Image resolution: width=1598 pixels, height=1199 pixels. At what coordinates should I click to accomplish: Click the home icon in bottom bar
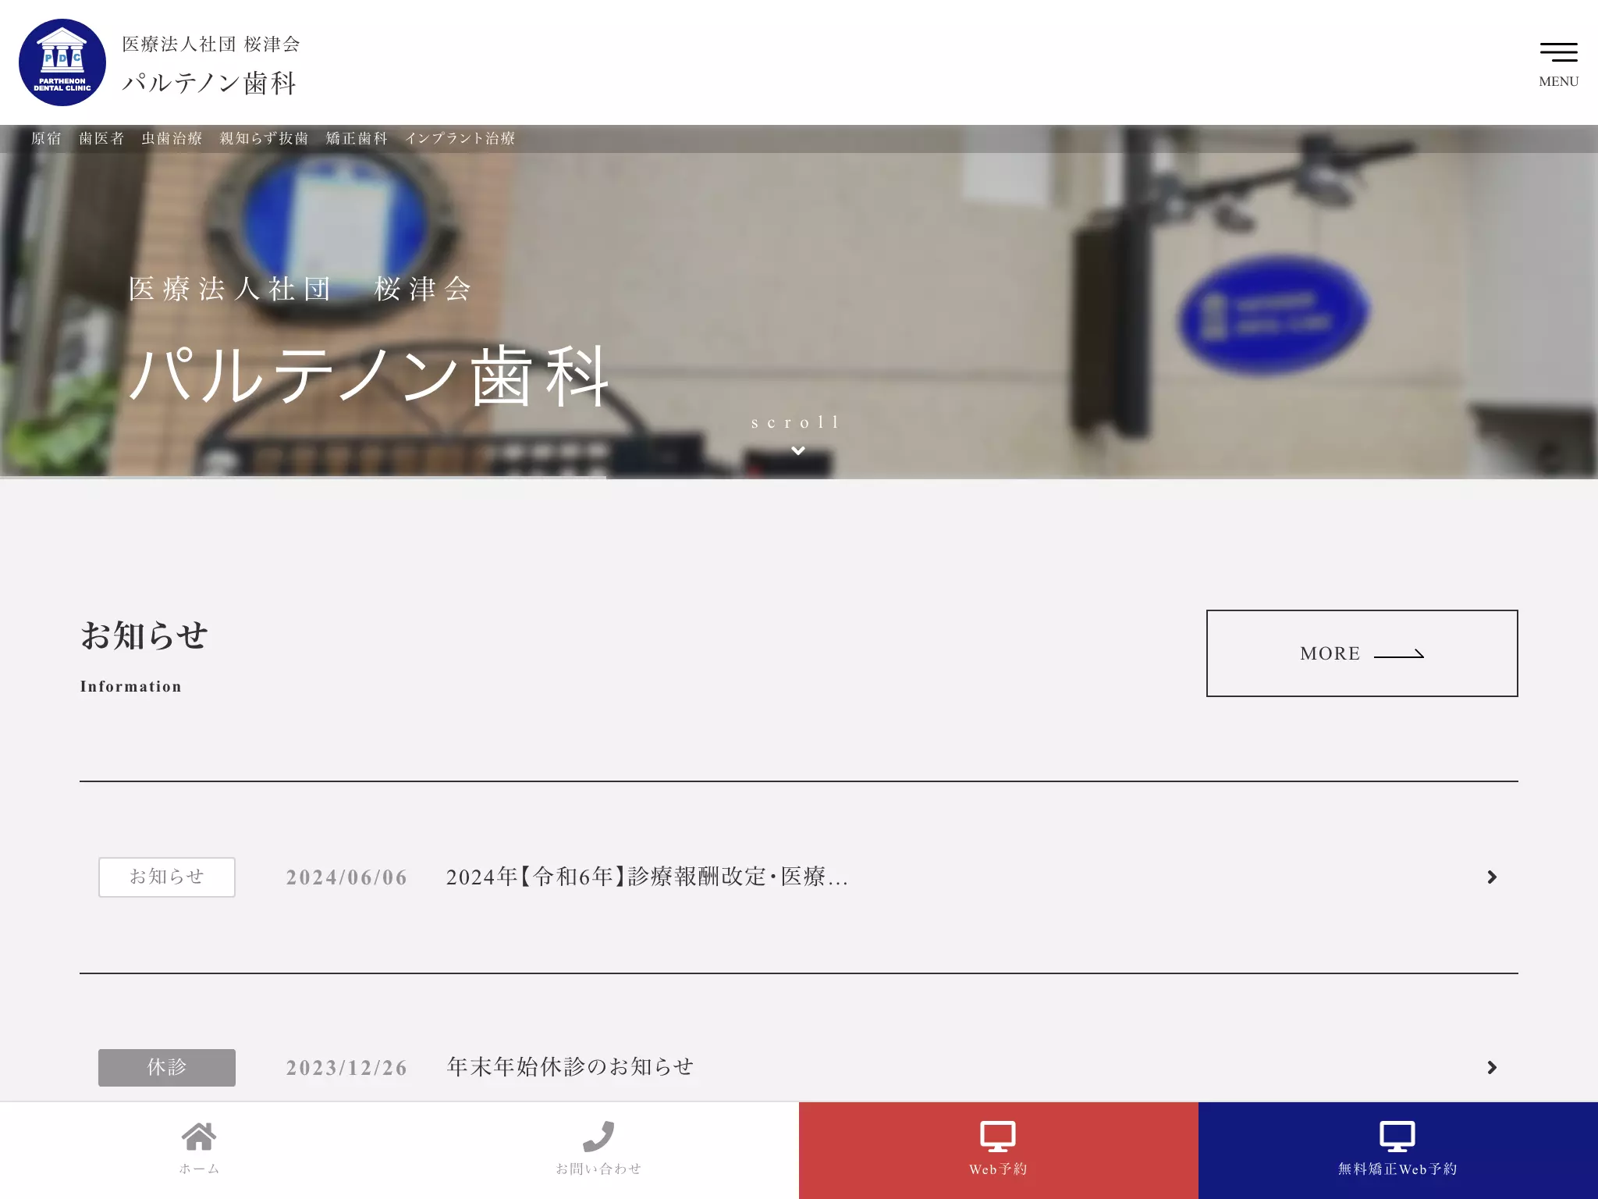point(199,1137)
